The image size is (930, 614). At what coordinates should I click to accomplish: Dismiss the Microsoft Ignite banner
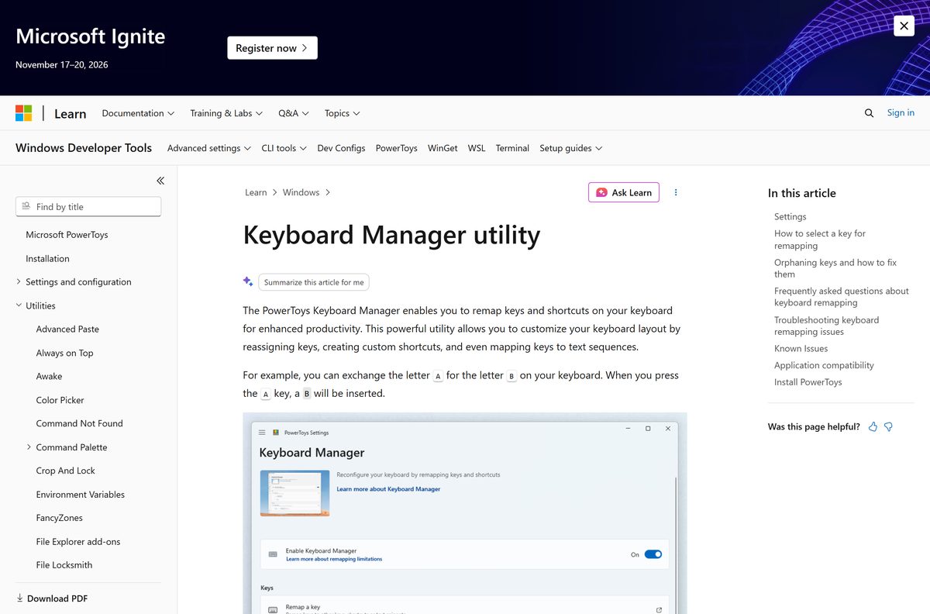coord(904,26)
